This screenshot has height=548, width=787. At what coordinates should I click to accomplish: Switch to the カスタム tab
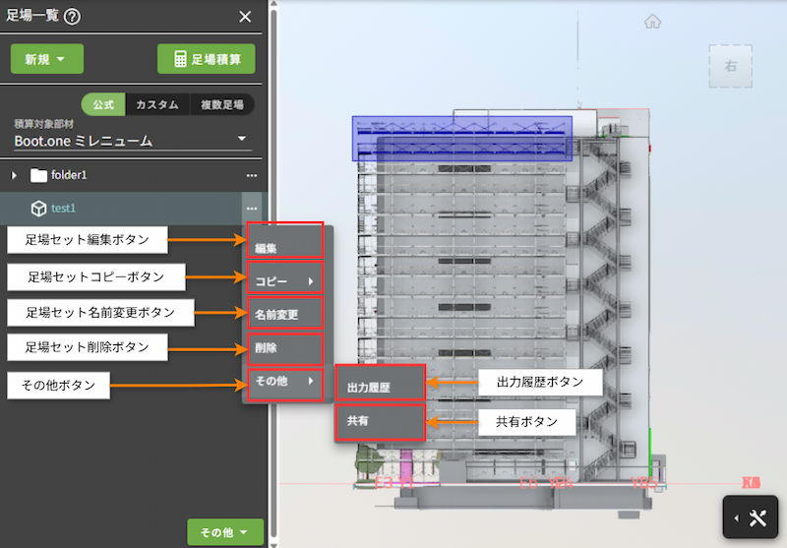(156, 104)
